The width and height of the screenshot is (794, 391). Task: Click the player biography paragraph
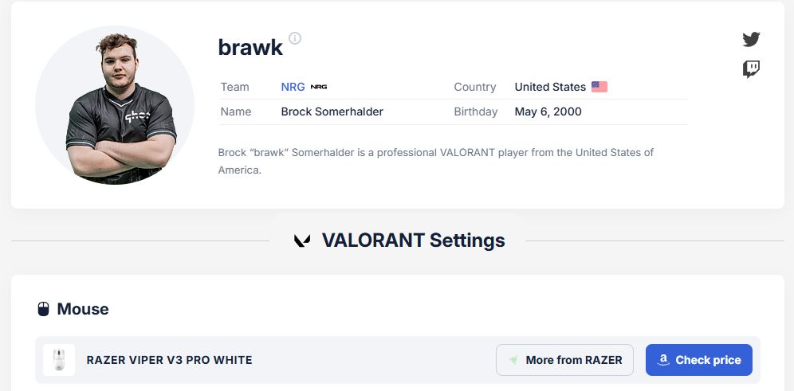435,161
